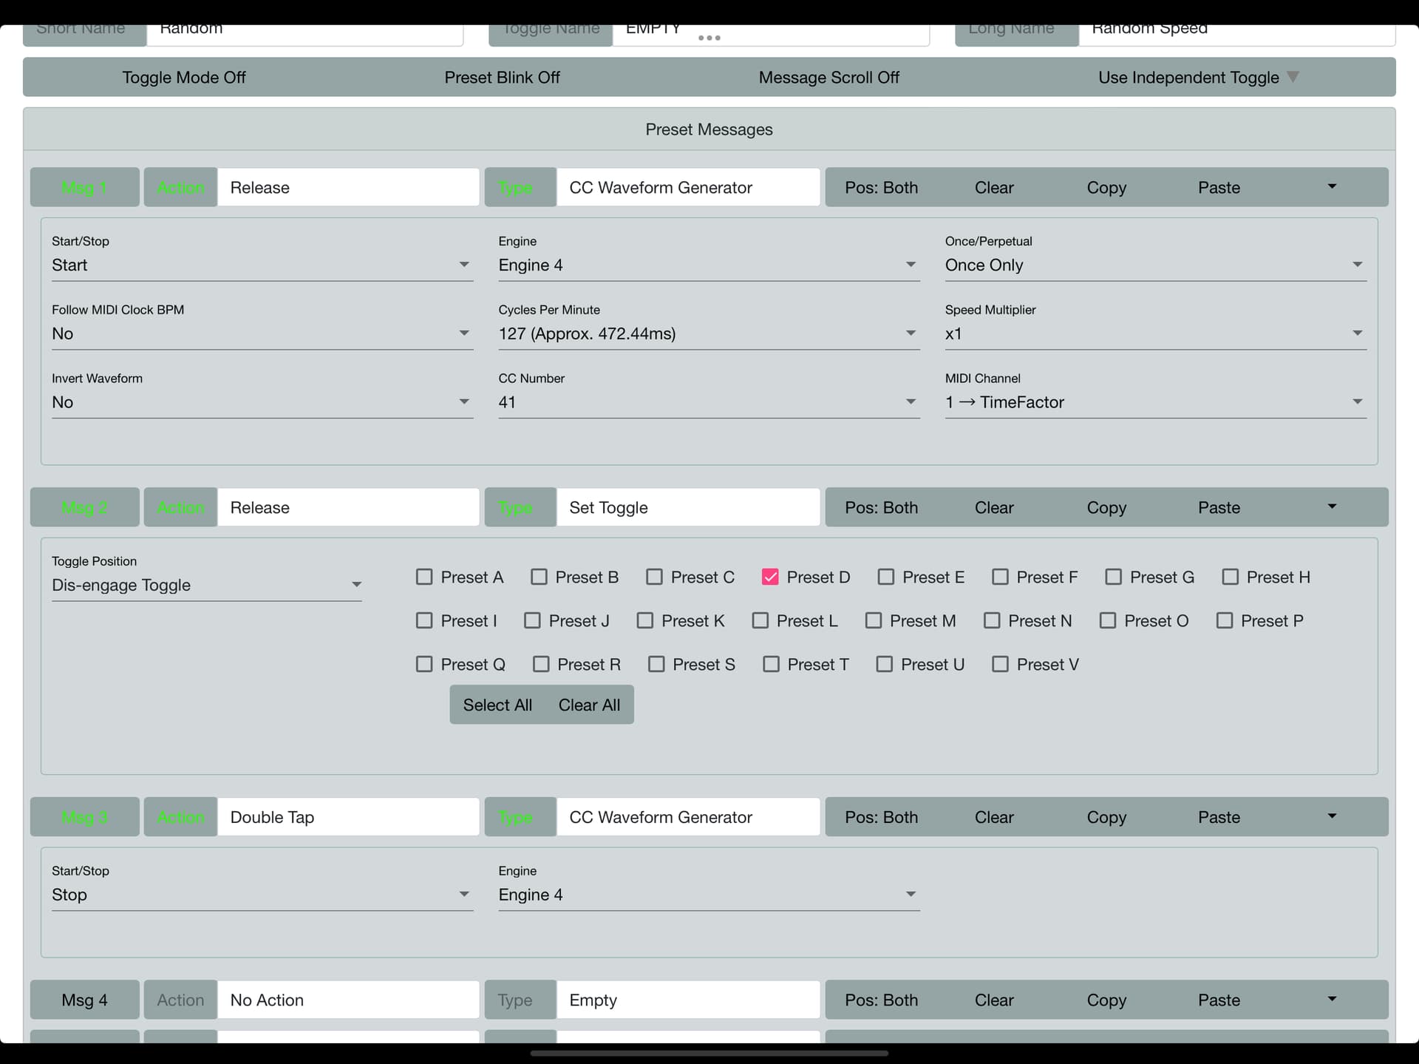The width and height of the screenshot is (1419, 1064).
Task: Switch Toggle Mode Off setting
Action: click(183, 78)
